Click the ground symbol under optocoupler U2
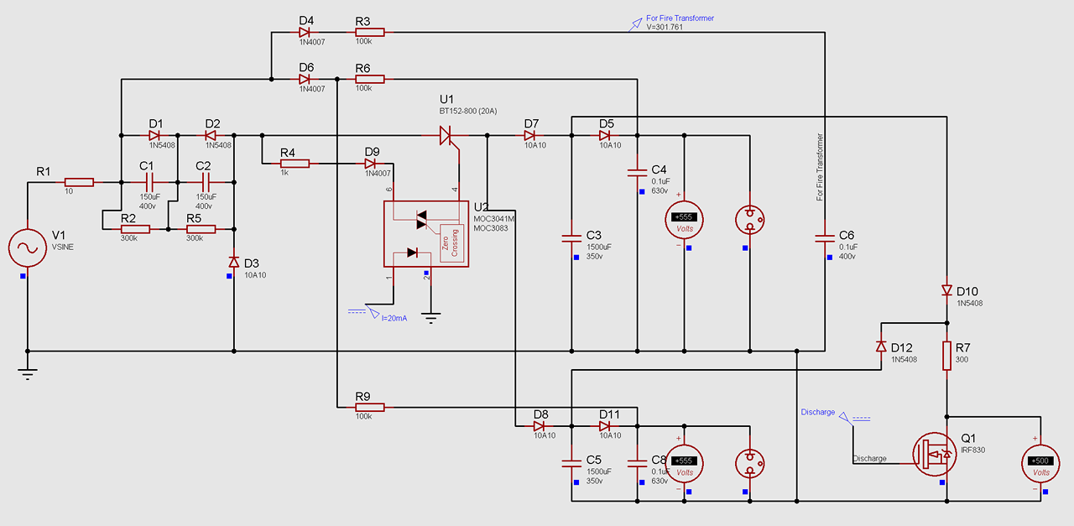The width and height of the screenshot is (1074, 526). (x=431, y=318)
